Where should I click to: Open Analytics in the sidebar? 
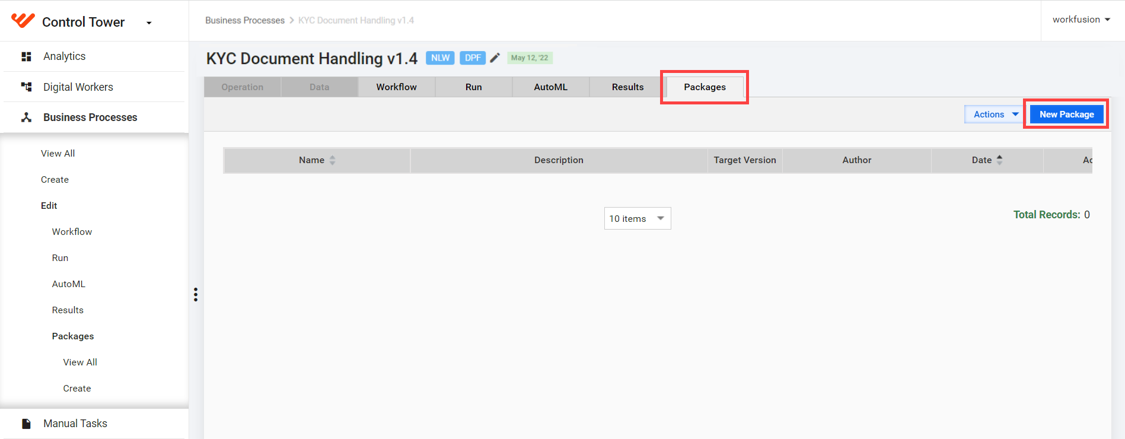pyautogui.click(x=65, y=56)
